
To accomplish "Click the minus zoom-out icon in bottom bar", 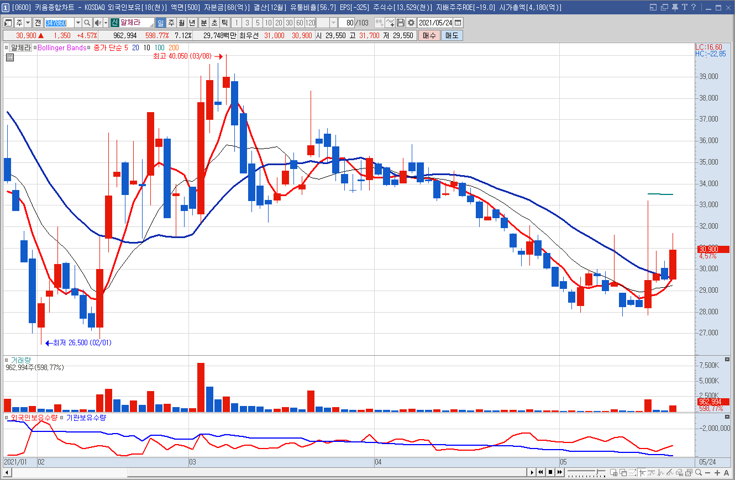I will click(x=707, y=472).
